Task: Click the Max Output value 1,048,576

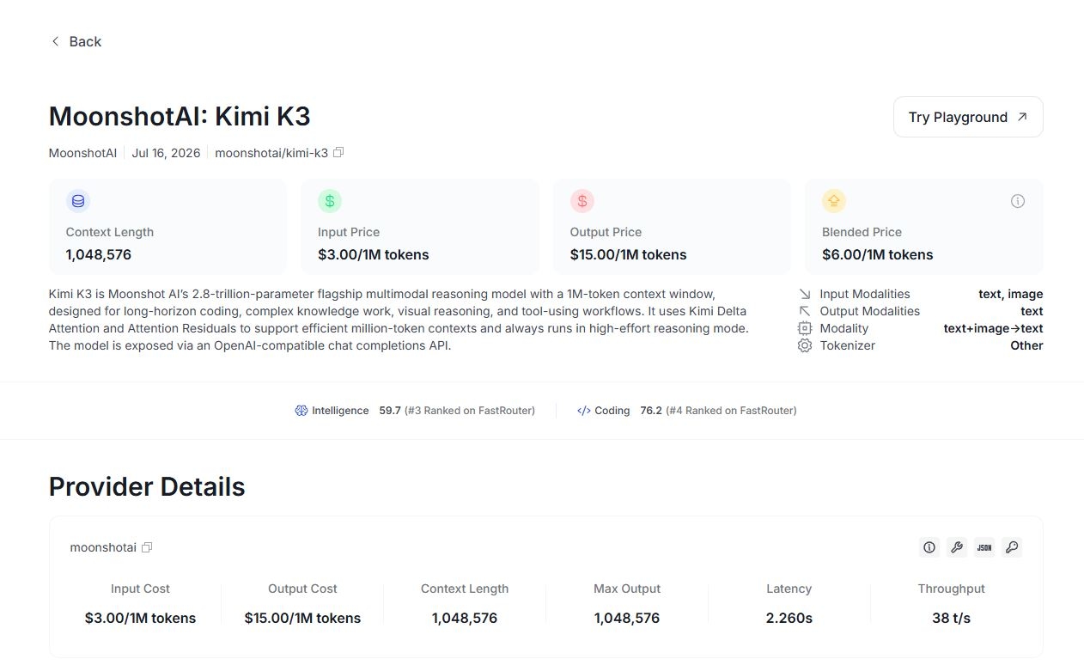Action: click(627, 618)
